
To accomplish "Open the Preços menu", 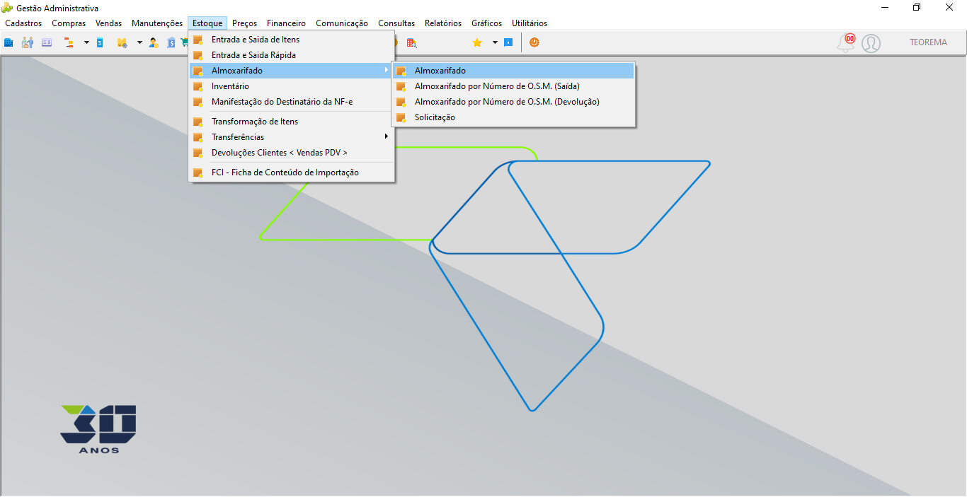I will (245, 23).
